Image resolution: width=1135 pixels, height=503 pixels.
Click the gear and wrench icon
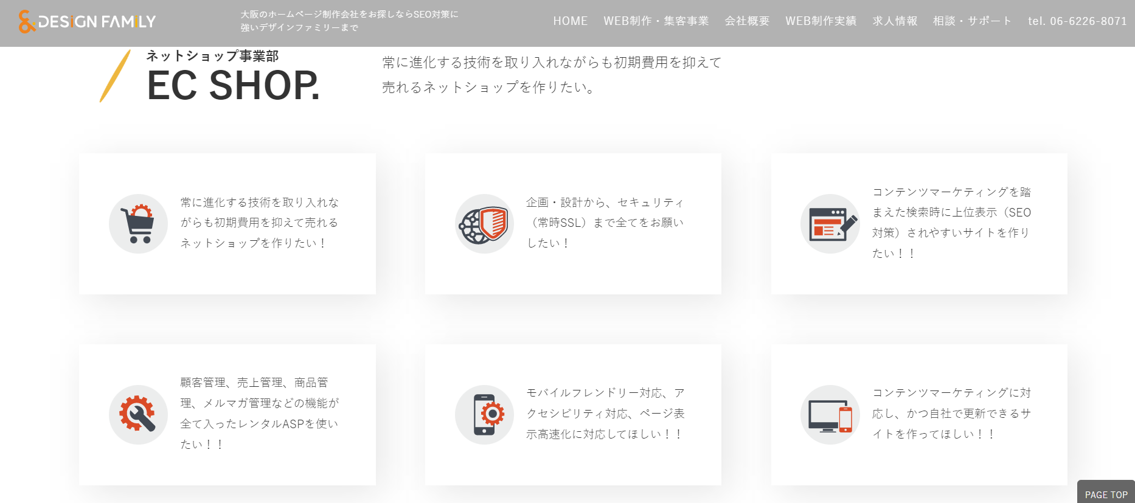[138, 414]
